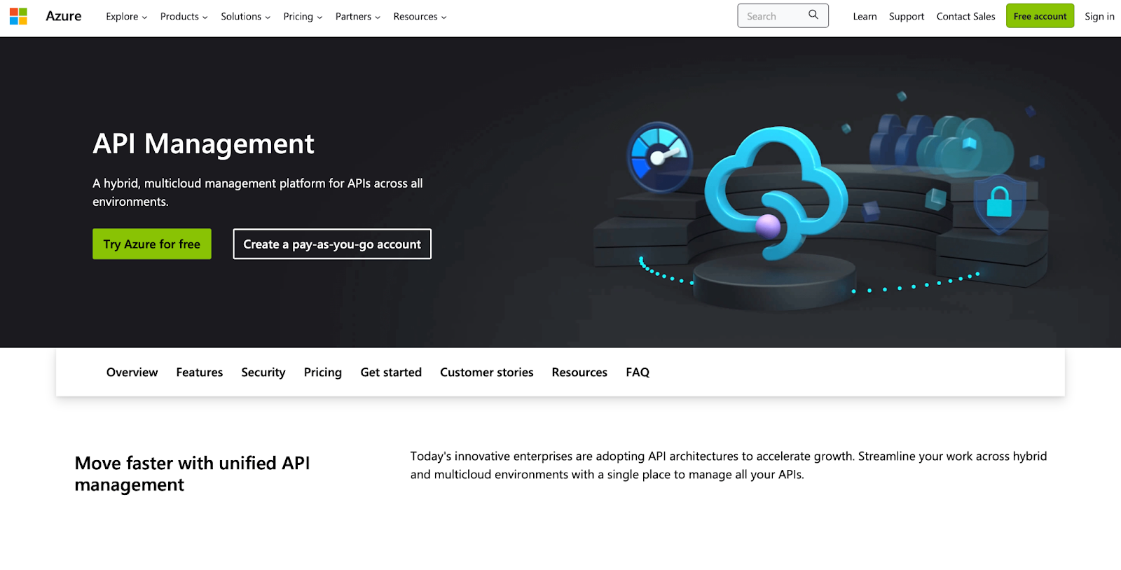The image size is (1121, 570).
Task: Click the Microsoft logo icon
Action: click(x=18, y=16)
